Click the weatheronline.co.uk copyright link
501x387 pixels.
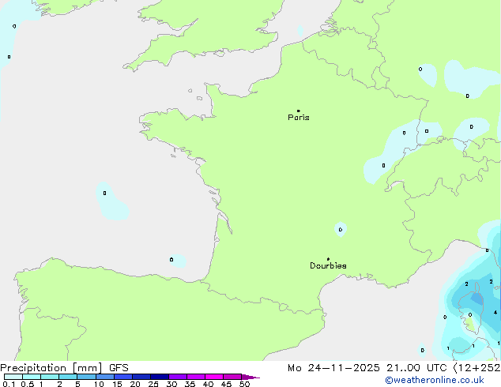(x=435, y=380)
